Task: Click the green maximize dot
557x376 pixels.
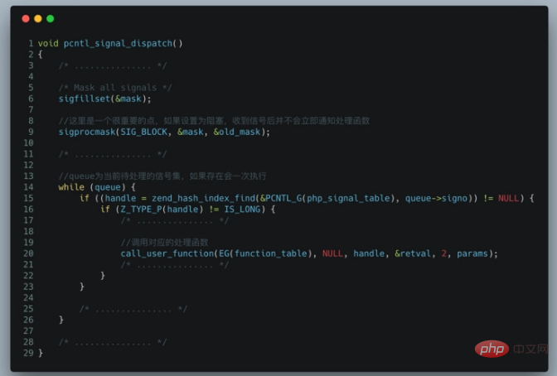Action: (x=51, y=18)
